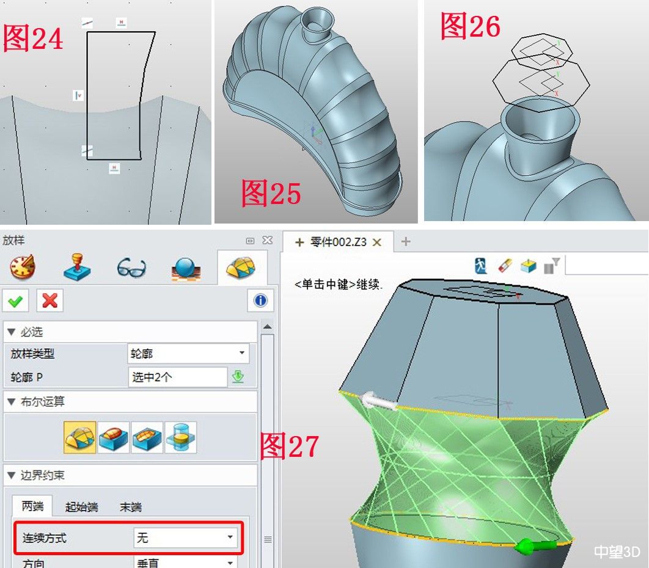649x568 pixels.
Task: Confirm the loft with the green checkmark
Action: (16, 301)
